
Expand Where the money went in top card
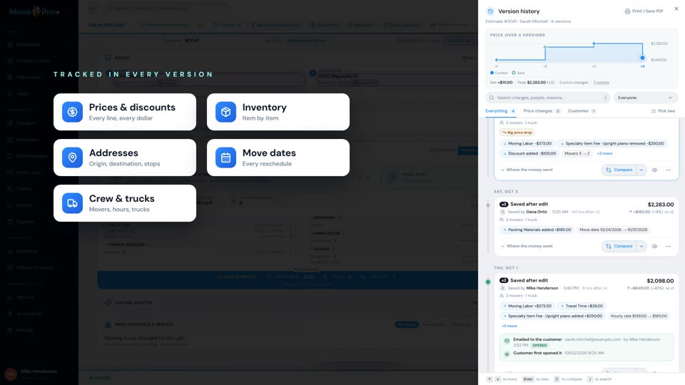527,170
